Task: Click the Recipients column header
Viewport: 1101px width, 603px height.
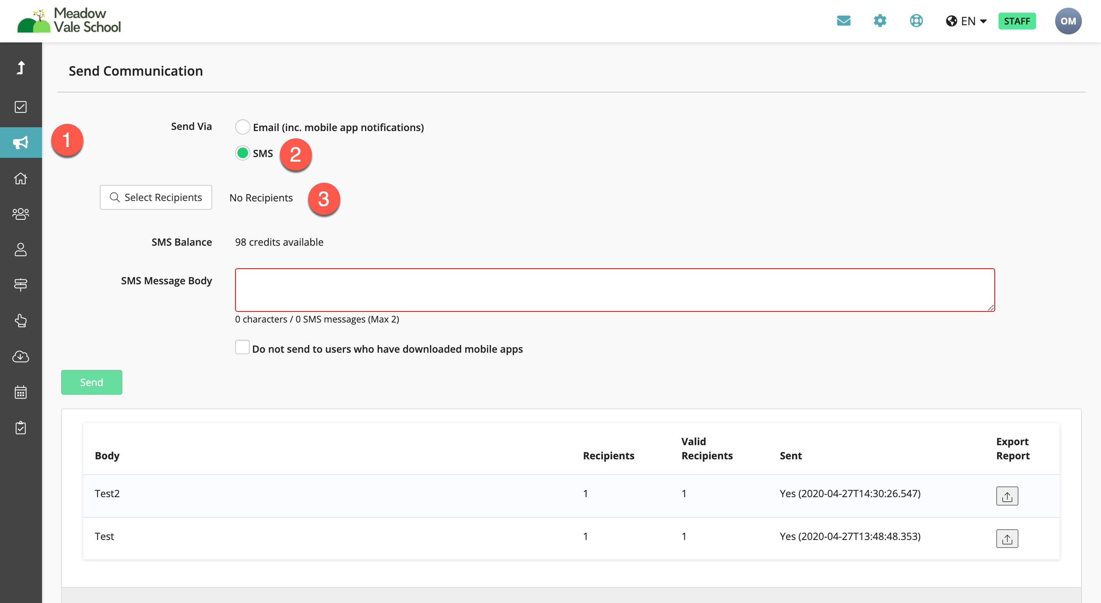Action: pyautogui.click(x=608, y=455)
